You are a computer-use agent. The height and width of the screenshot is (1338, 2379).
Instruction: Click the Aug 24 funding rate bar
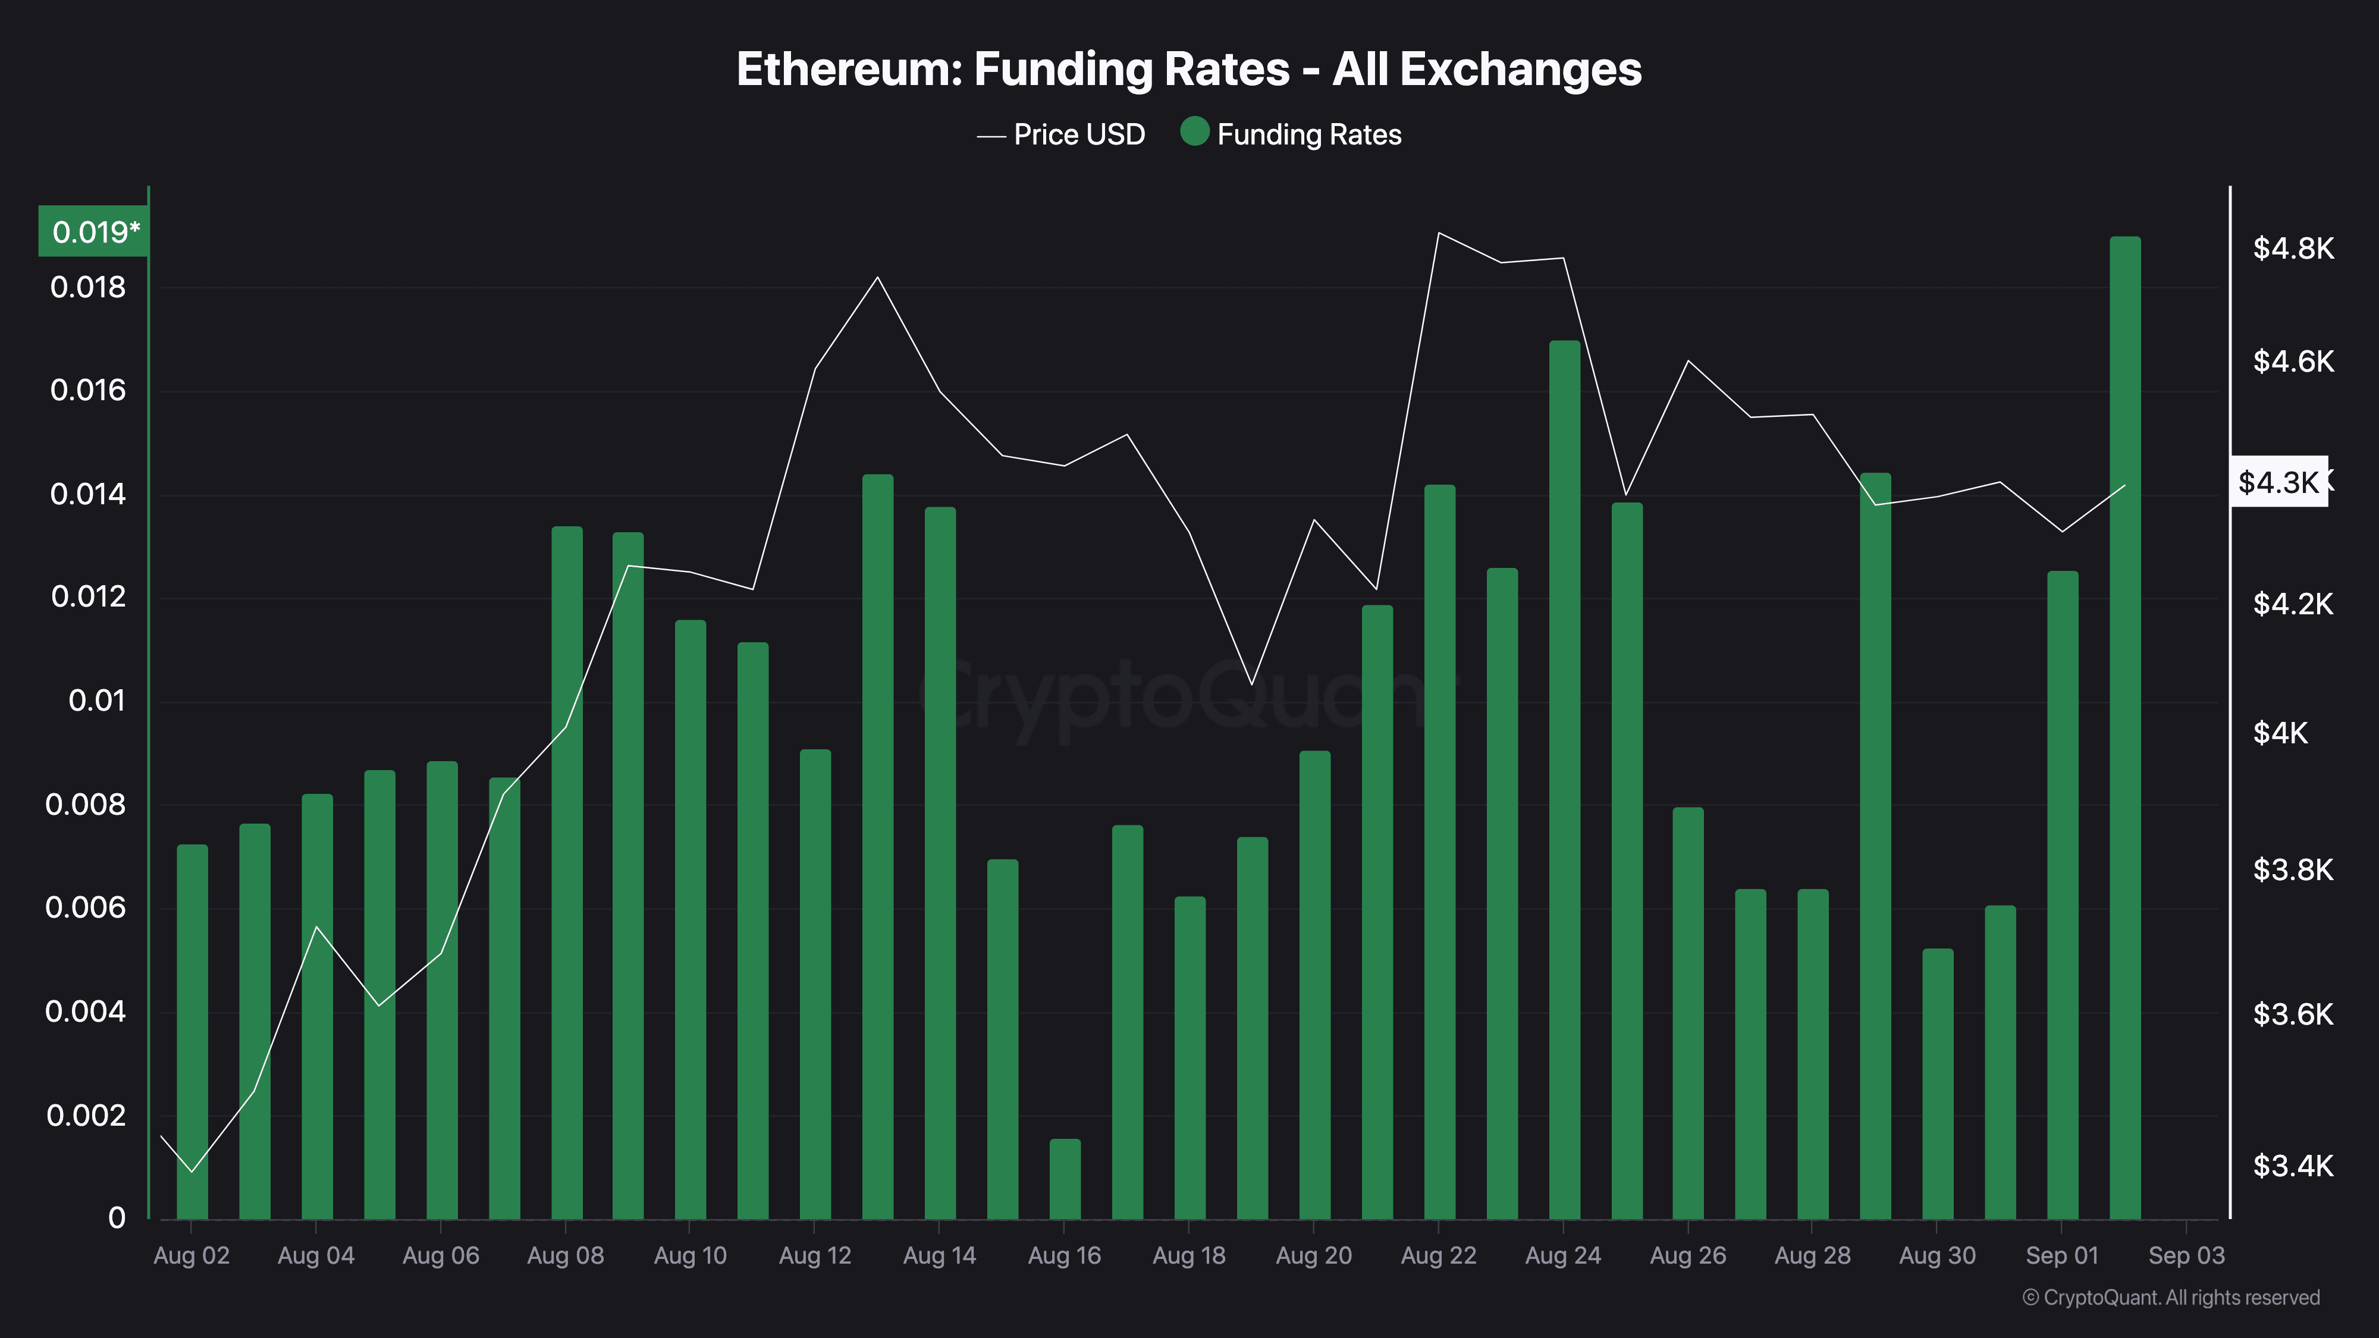click(x=1564, y=780)
